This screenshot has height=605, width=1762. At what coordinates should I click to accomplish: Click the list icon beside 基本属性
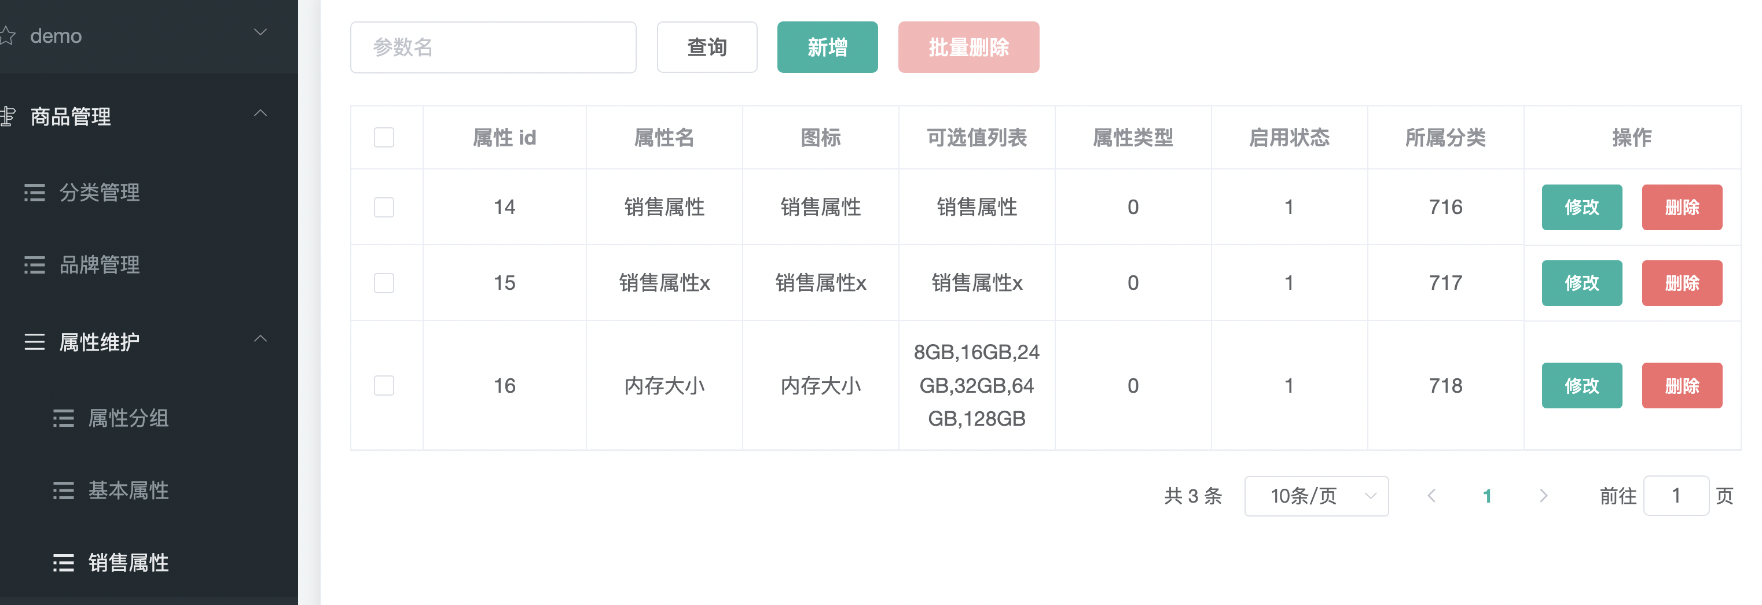tap(63, 491)
